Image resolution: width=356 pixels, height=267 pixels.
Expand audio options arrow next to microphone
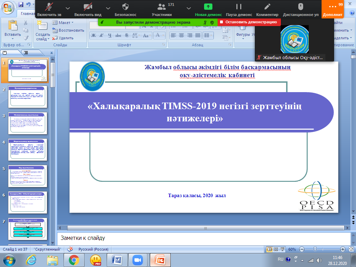68,8
